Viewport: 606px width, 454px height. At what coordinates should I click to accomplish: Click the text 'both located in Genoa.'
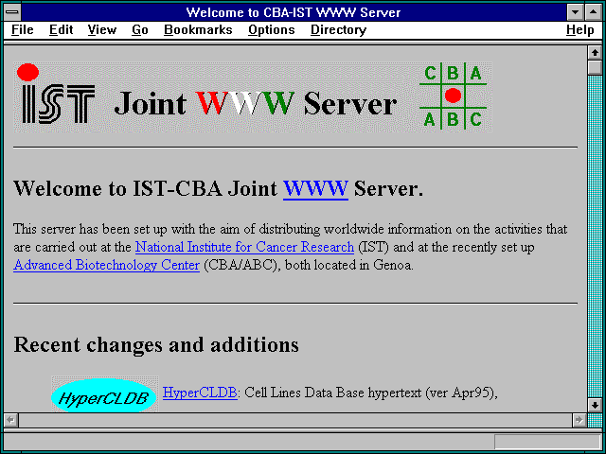click(349, 265)
